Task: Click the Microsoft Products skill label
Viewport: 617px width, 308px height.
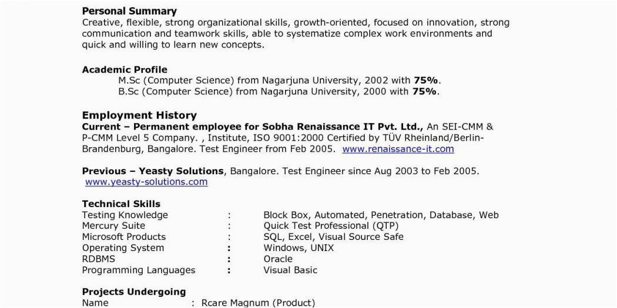Action: [x=123, y=237]
